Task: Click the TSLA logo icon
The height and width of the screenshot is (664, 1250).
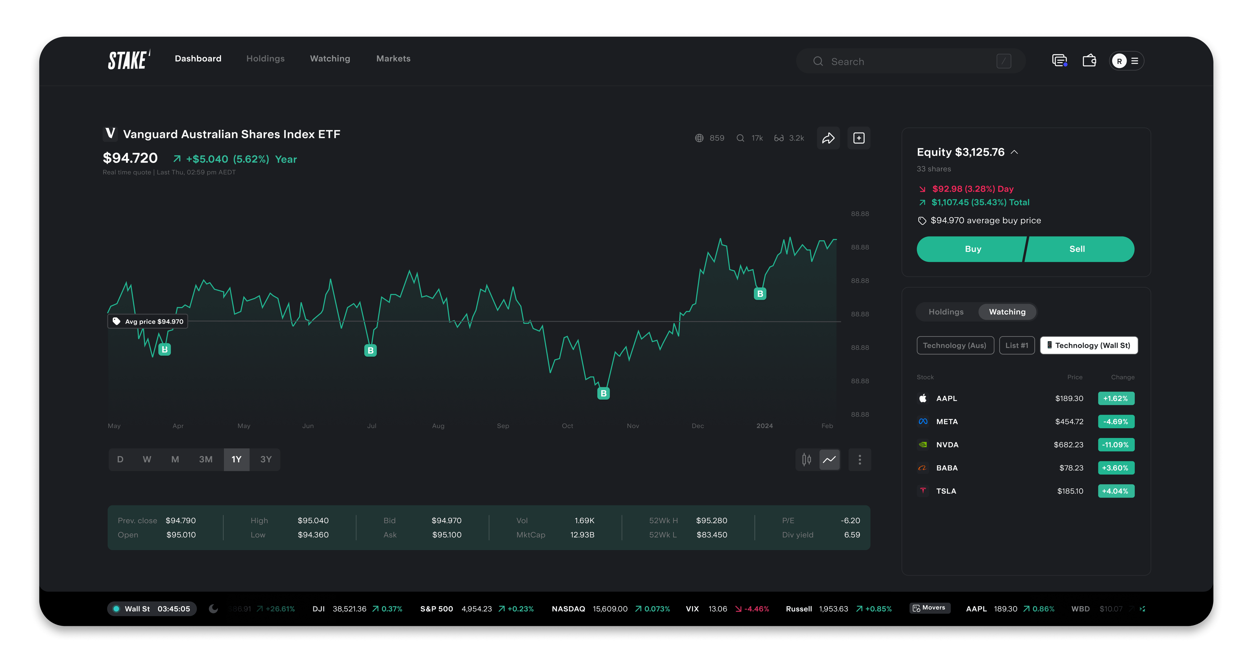Action: click(923, 491)
